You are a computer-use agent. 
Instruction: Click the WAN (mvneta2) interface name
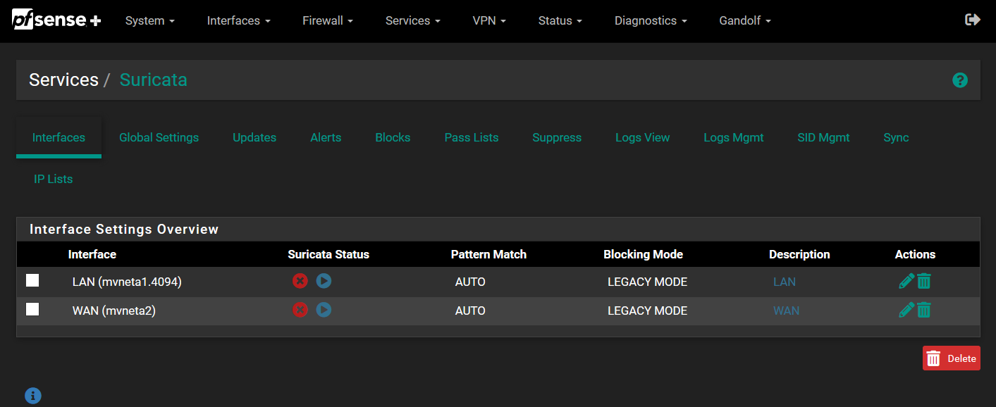[x=114, y=311]
